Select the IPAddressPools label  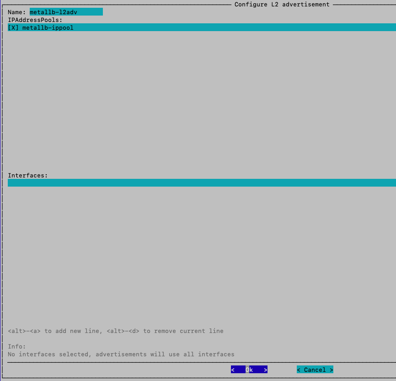point(35,20)
